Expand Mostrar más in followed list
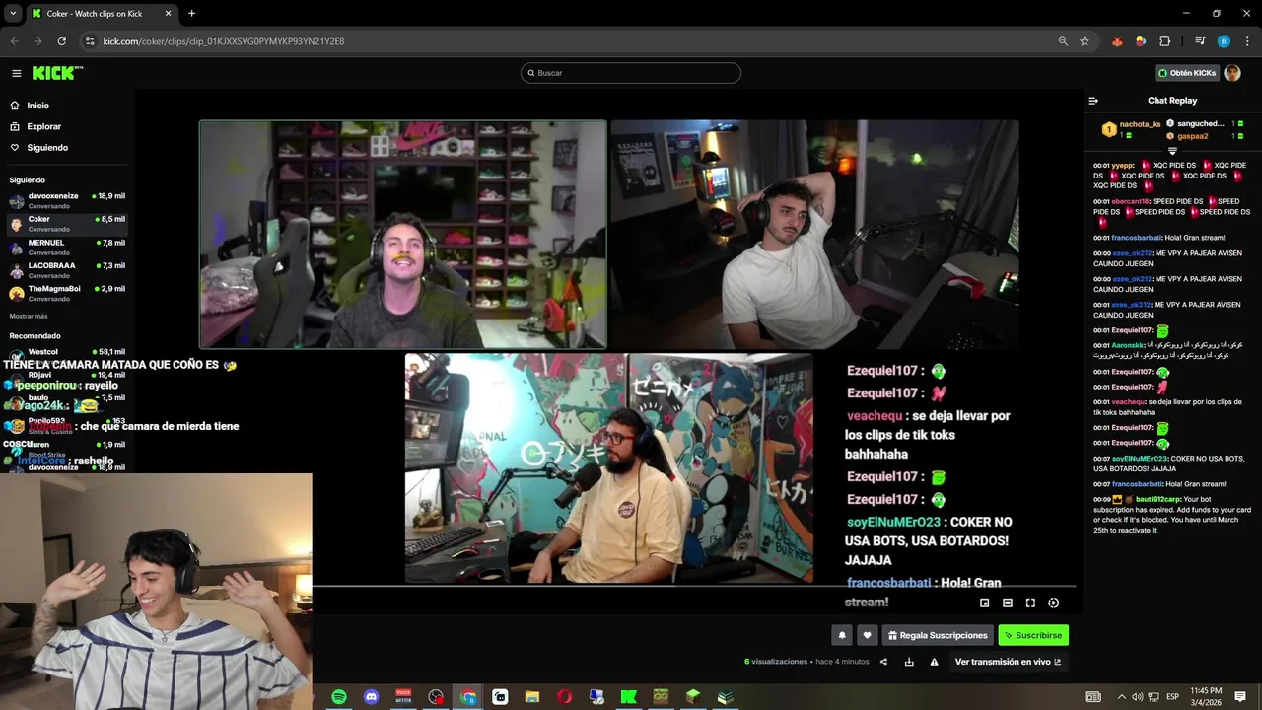Image resolution: width=1262 pixels, height=710 pixels. 29,316
